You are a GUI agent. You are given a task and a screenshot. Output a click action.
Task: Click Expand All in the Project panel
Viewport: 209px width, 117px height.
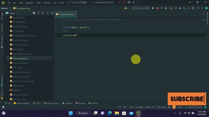coord(38,13)
